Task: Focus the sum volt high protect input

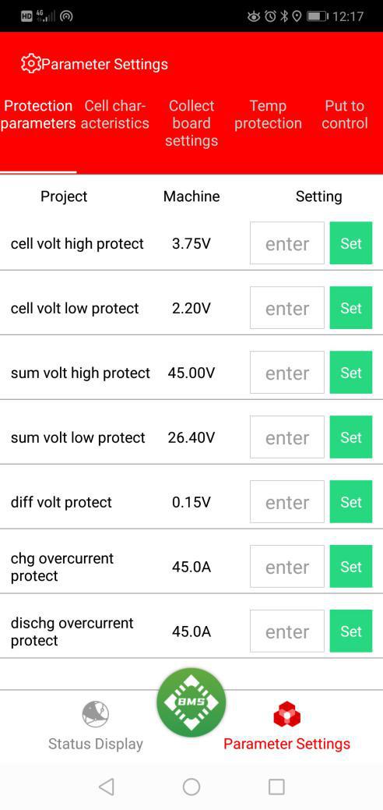Action: point(287,373)
